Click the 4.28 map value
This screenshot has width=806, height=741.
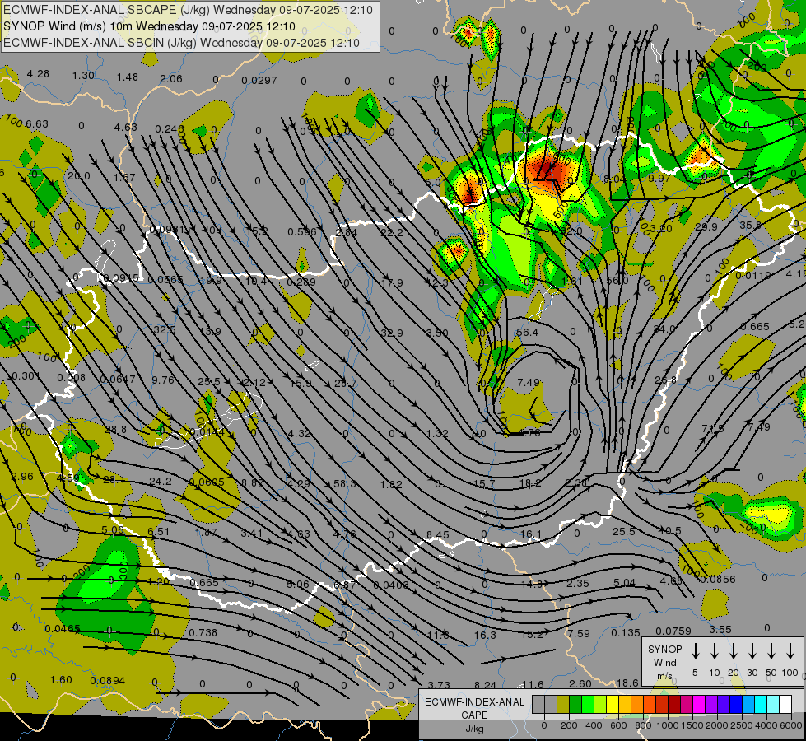click(x=38, y=74)
